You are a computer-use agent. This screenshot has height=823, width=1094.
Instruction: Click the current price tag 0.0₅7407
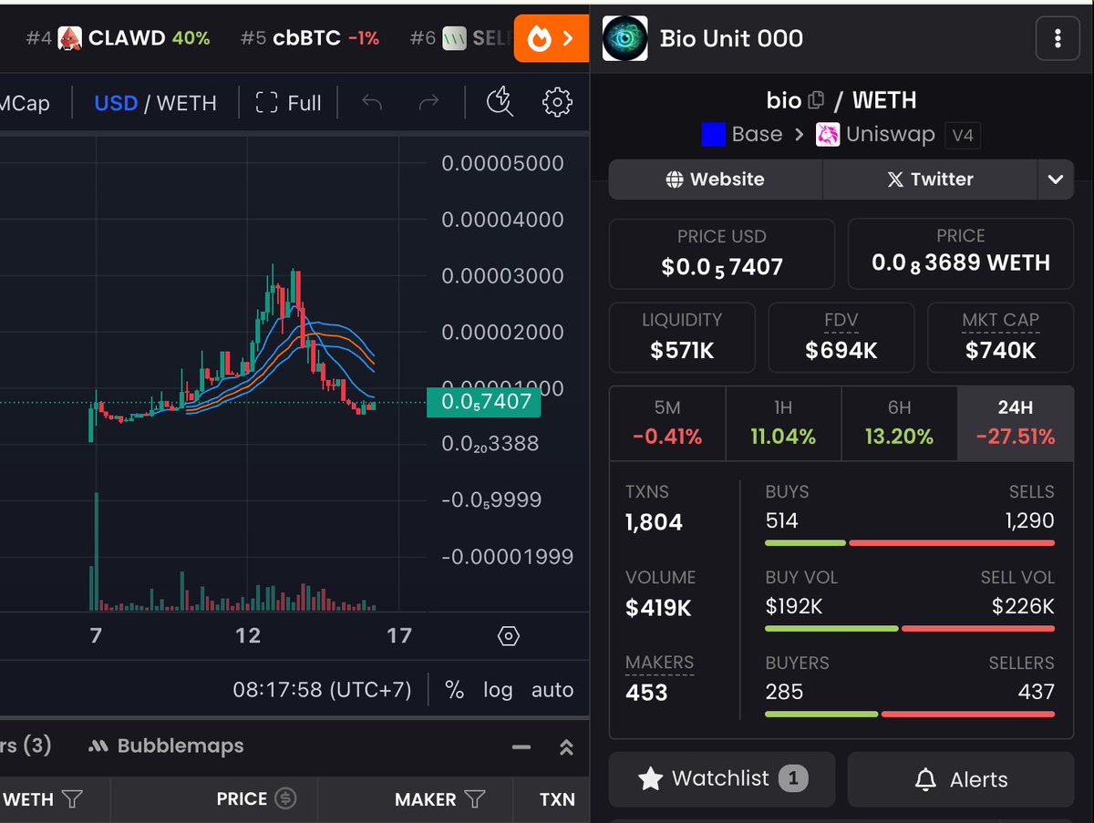tap(483, 402)
